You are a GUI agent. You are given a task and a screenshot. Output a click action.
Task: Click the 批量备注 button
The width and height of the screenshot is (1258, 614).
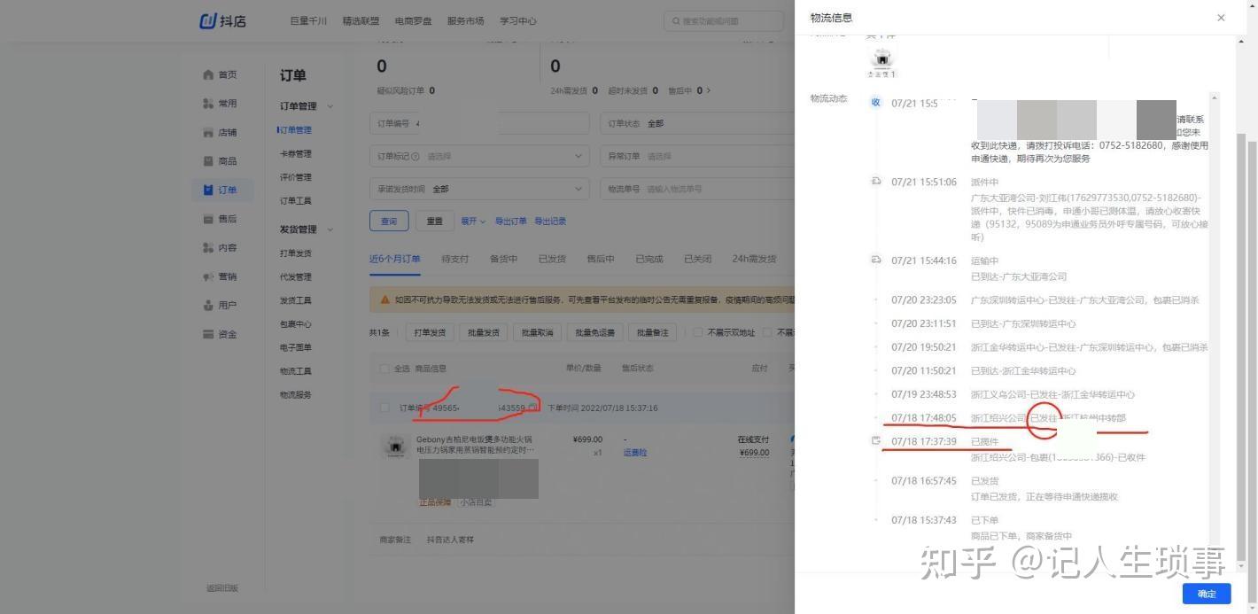(x=652, y=332)
